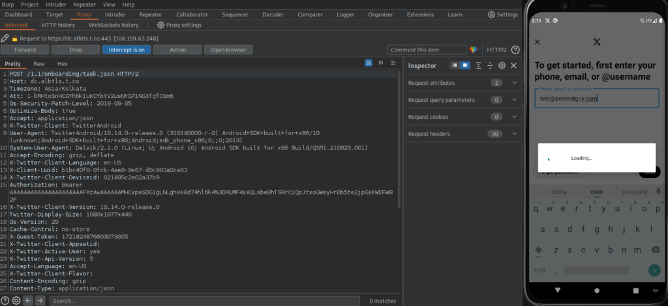The image size is (668, 306).
Task: Tap the green enter key on phone keyboard
Action: point(654,270)
